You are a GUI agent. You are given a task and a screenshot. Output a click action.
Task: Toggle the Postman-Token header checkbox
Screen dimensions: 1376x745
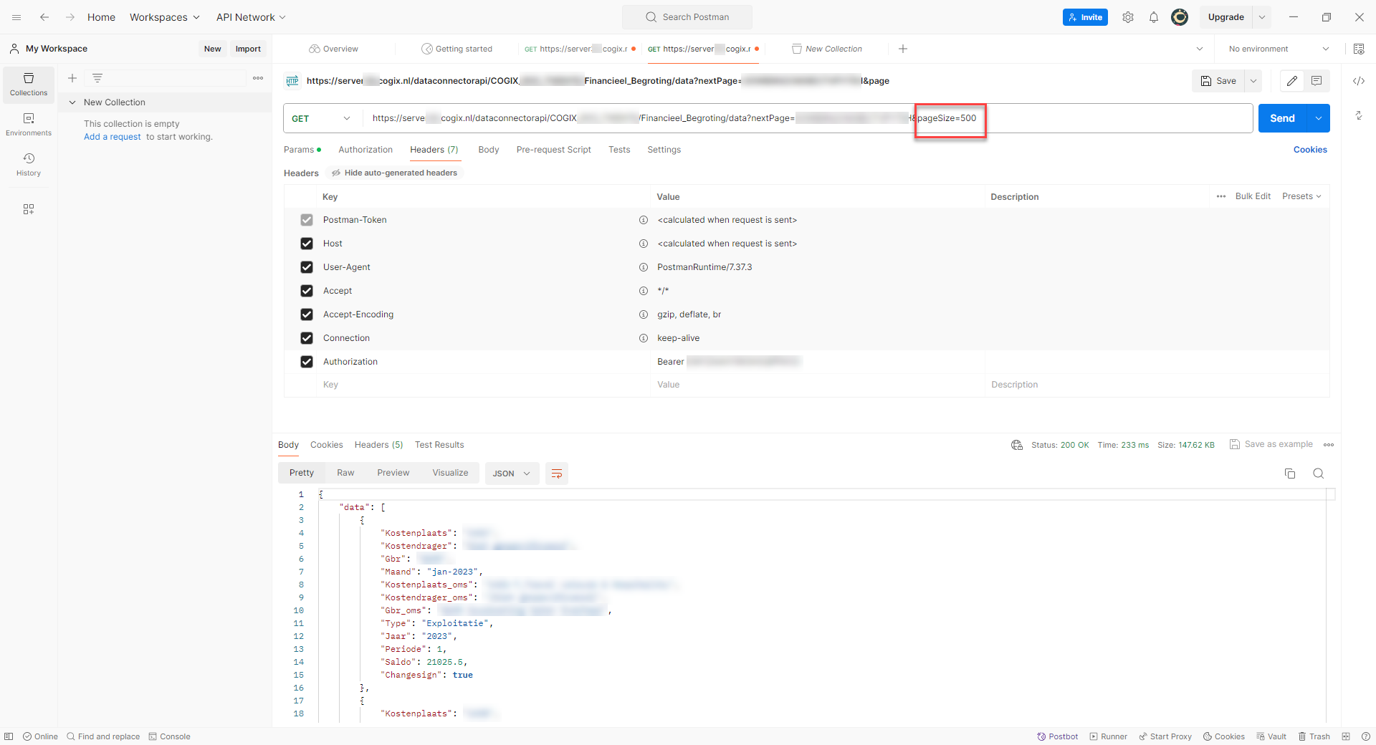[x=307, y=220]
